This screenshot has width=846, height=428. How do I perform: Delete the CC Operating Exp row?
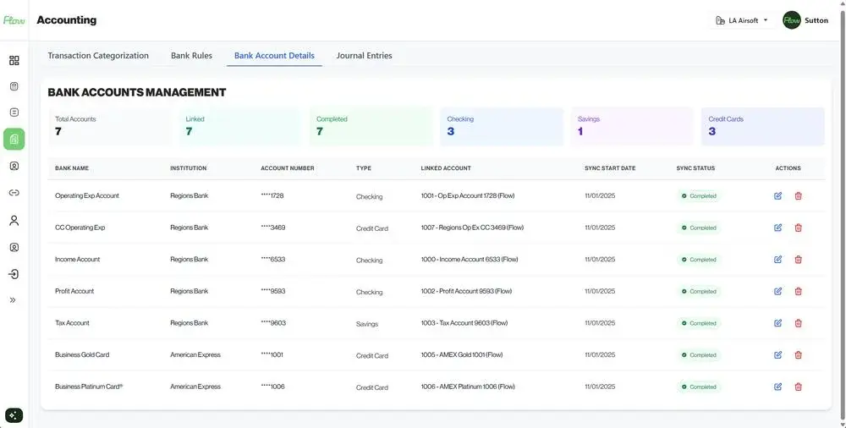[x=798, y=228]
